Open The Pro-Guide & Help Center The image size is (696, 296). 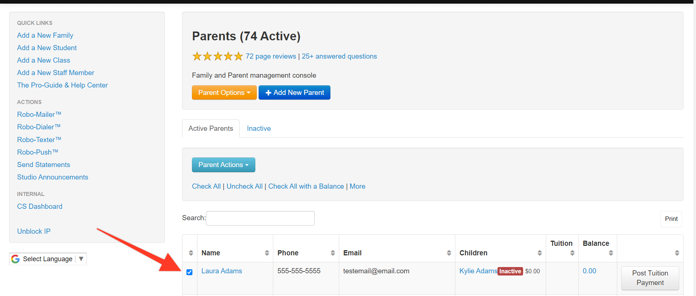pyautogui.click(x=62, y=85)
